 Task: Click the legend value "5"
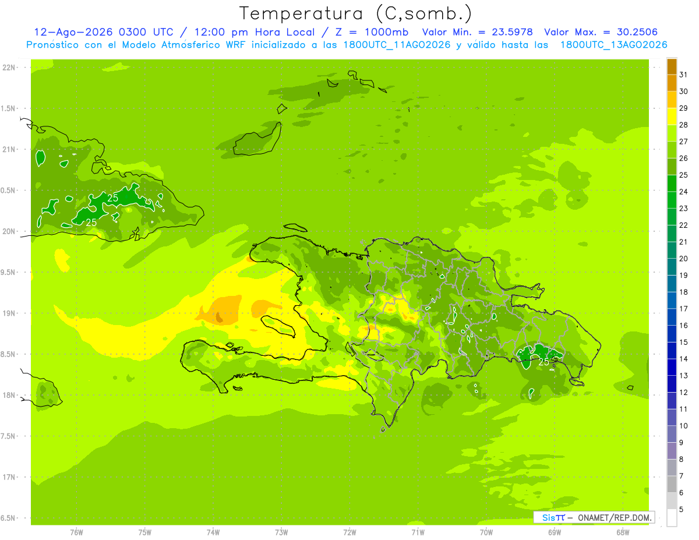(682, 510)
